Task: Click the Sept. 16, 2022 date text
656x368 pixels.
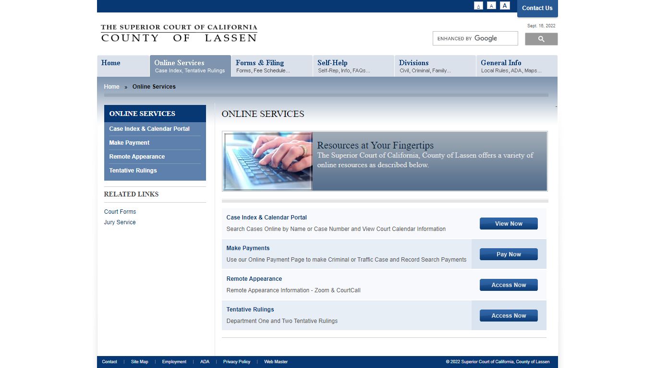Action: coord(541,26)
